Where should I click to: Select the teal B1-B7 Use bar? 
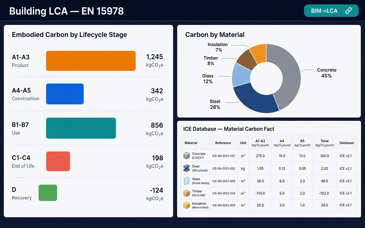81,128
